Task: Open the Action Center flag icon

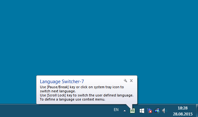Action: [150, 111]
